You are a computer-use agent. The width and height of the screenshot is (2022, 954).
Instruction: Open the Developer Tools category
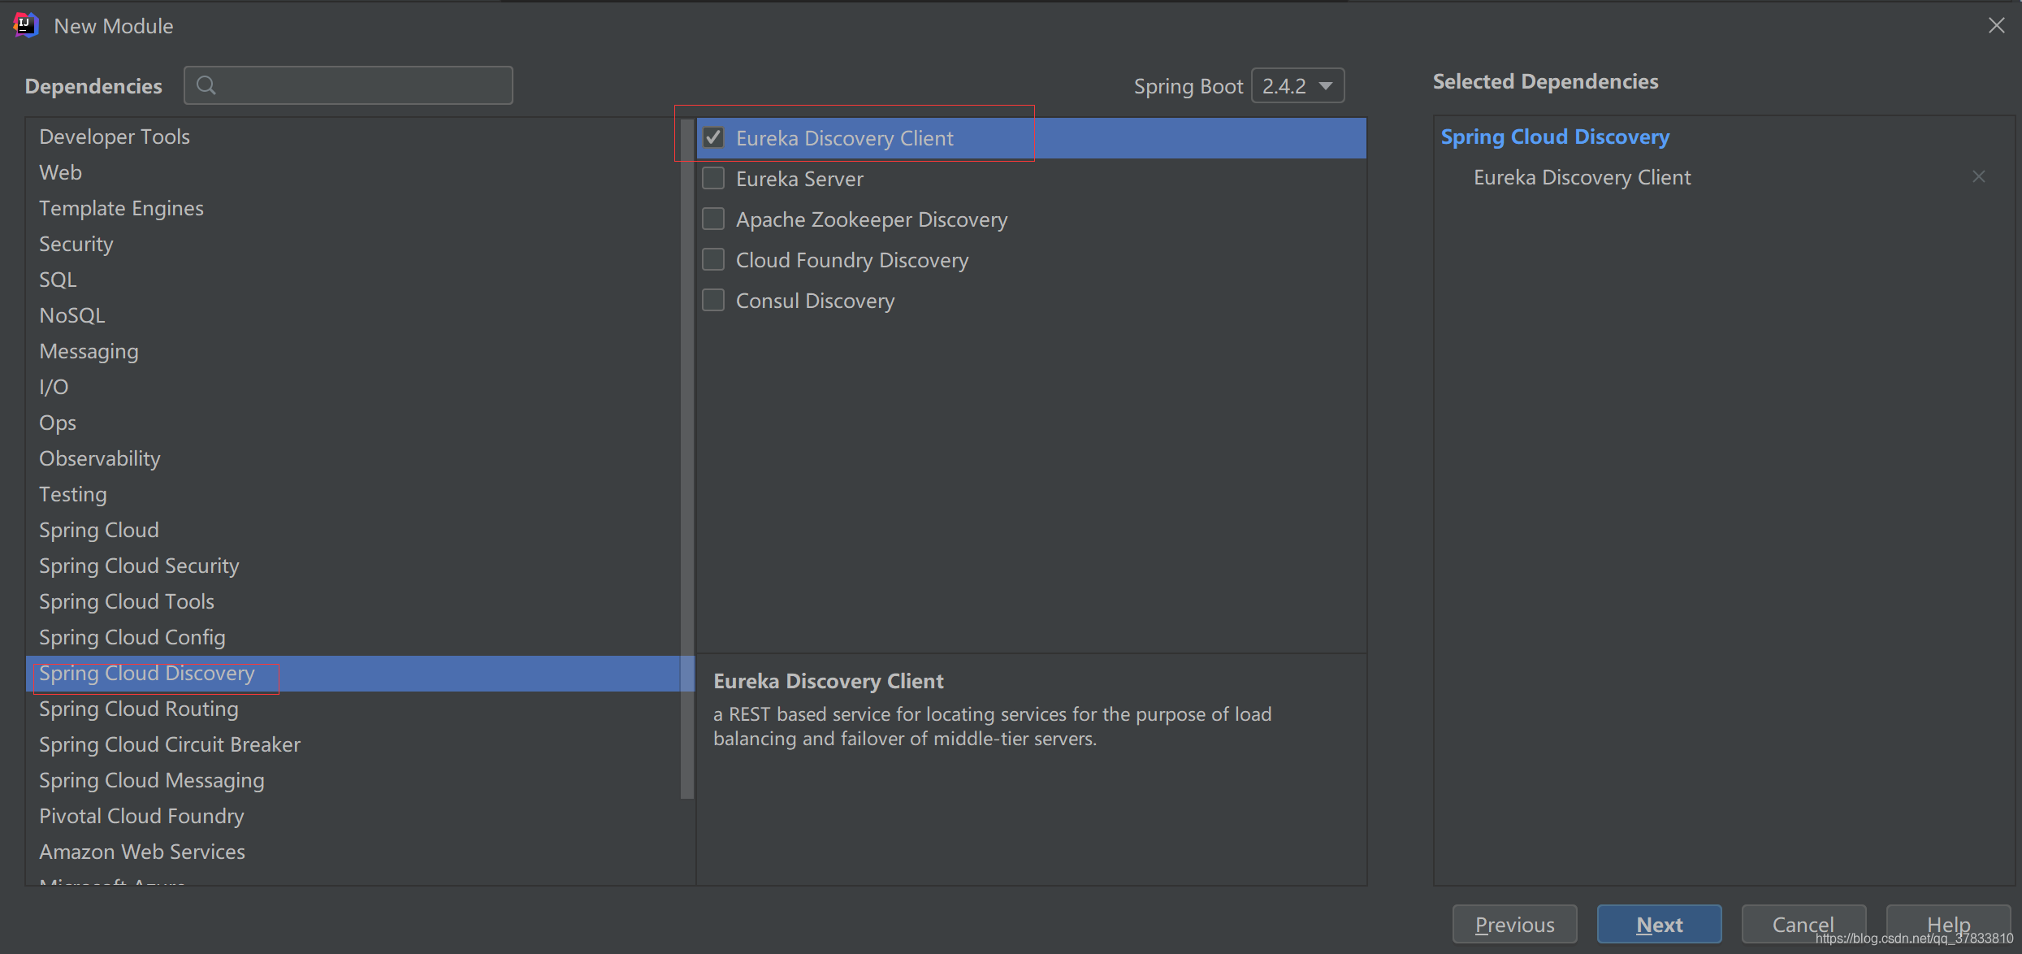point(115,137)
